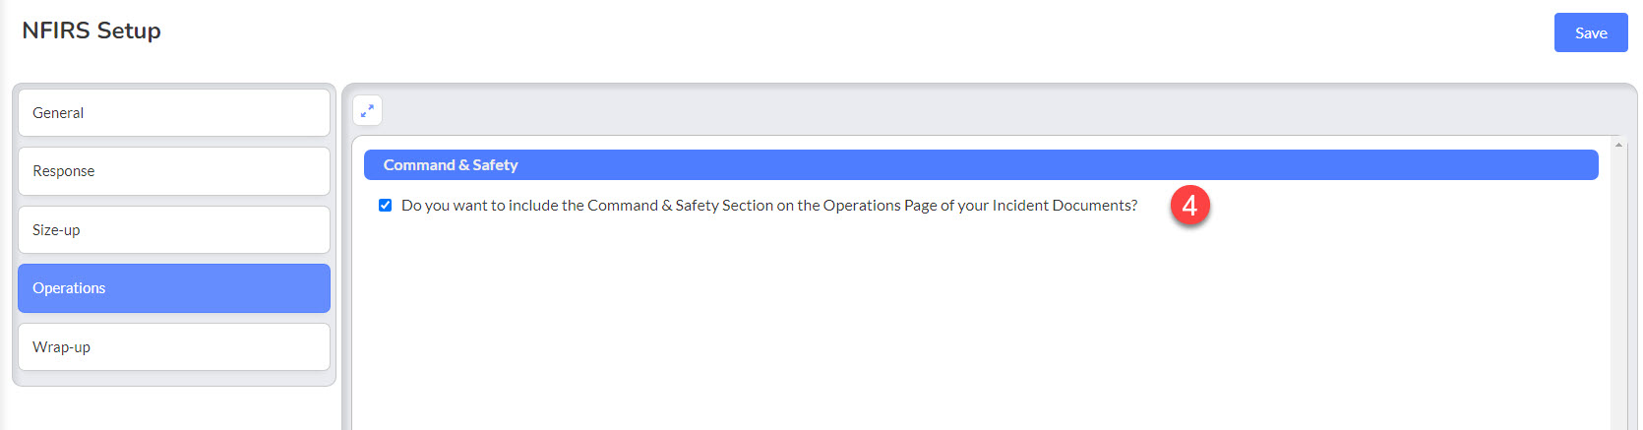Switch to the Response tab
Screen dimensions: 1643x430
pos(174,171)
